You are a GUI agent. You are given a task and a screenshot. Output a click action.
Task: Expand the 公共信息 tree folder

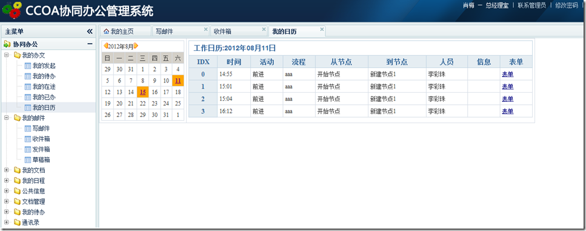6,192
